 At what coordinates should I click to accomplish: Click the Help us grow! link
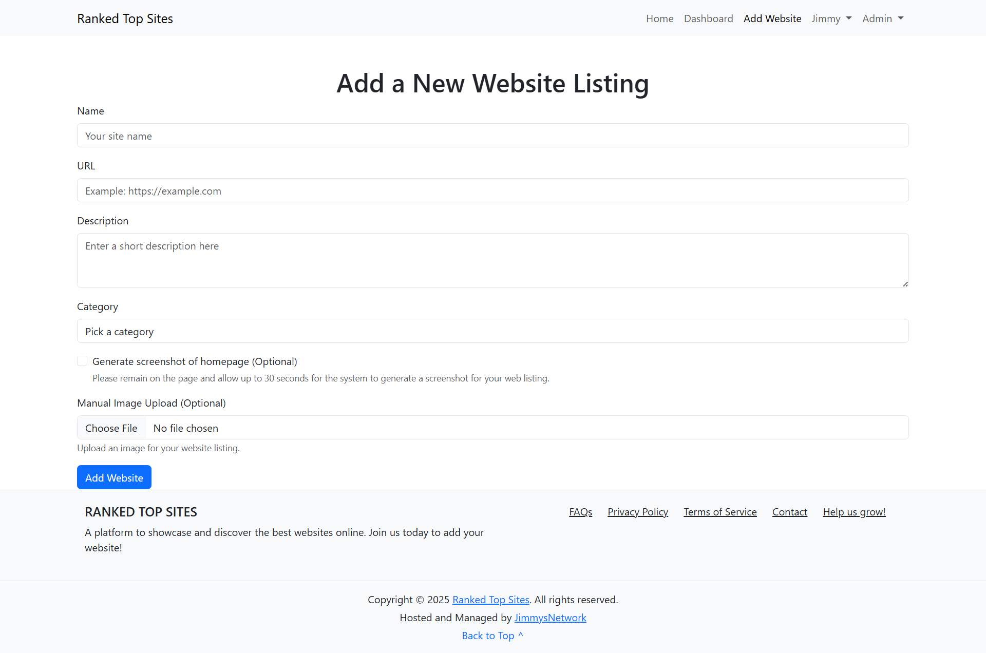(x=854, y=511)
